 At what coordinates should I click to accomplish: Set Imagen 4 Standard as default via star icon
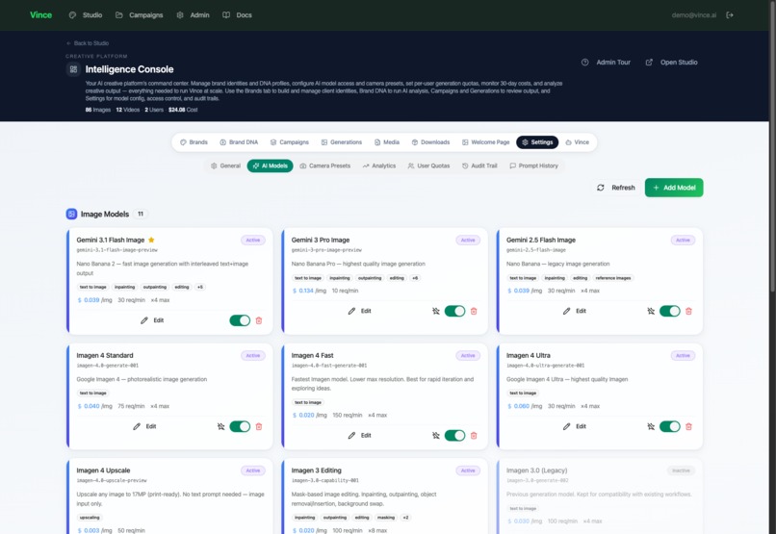(x=221, y=426)
